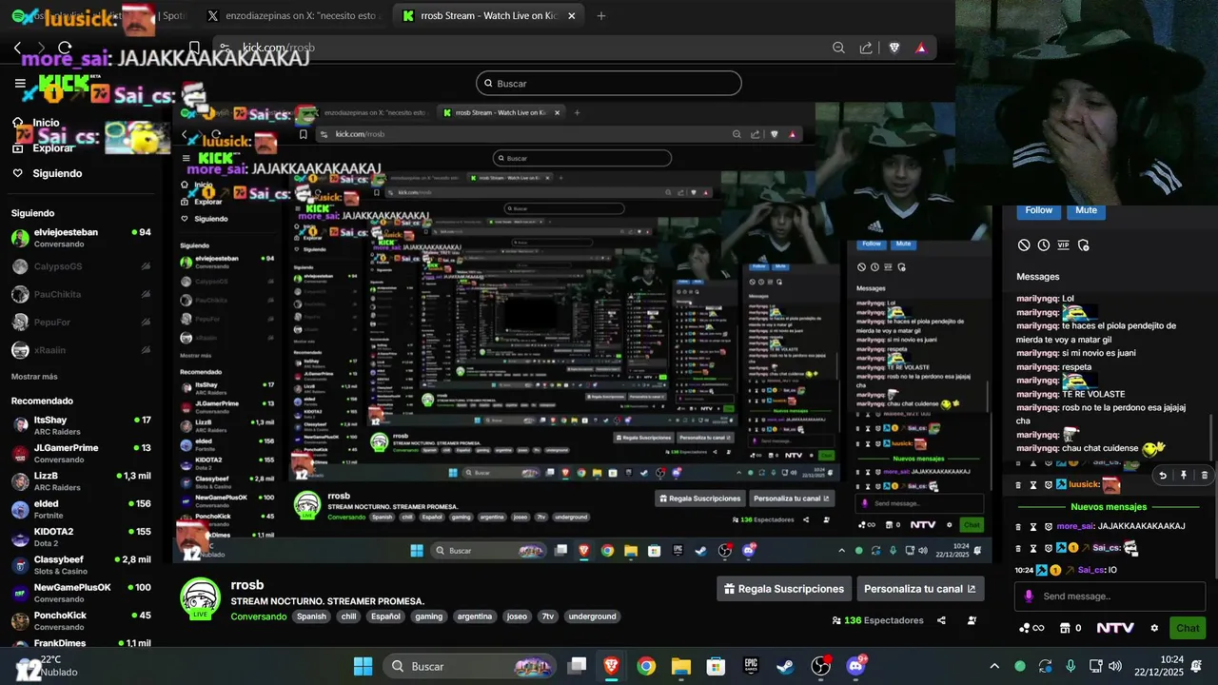This screenshot has width=1218, height=685.
Task: Click the user icon right of the share icon
Action: tap(972, 620)
